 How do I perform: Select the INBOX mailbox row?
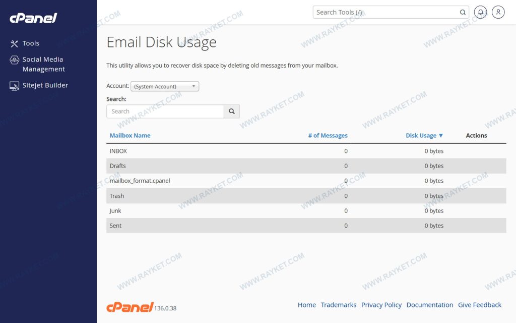tap(306, 151)
